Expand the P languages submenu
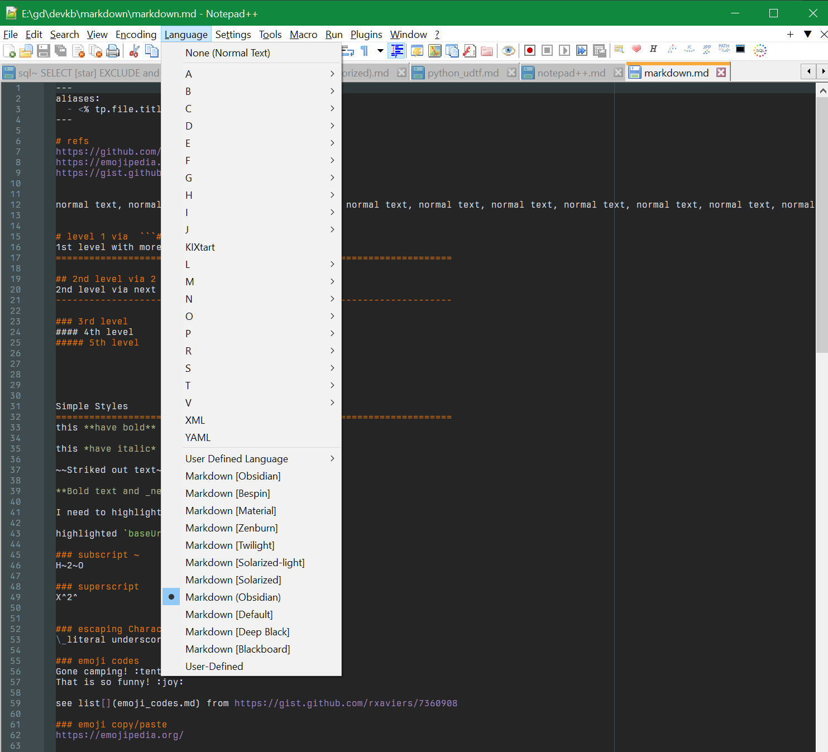This screenshot has height=752, width=828. click(251, 333)
